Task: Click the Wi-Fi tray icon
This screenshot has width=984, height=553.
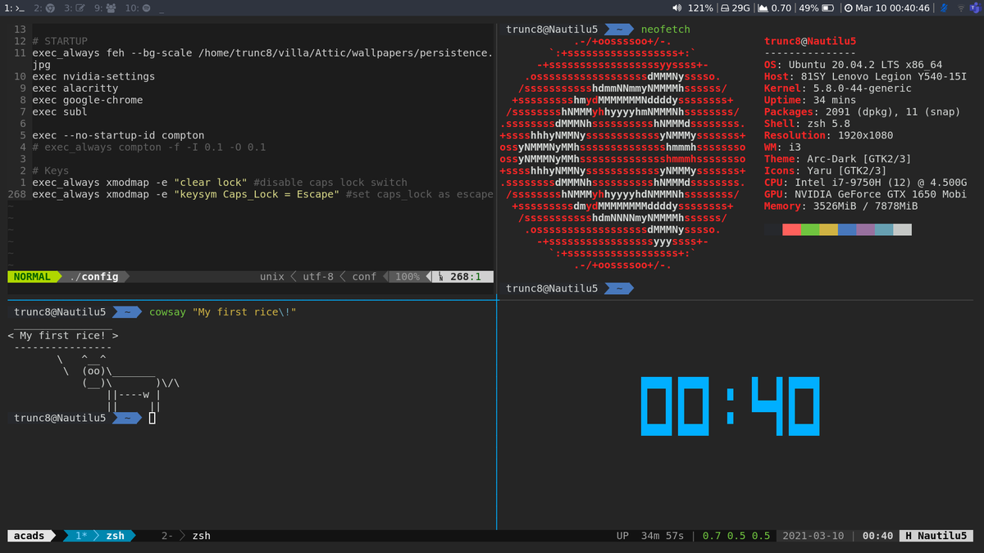Action: (x=960, y=7)
